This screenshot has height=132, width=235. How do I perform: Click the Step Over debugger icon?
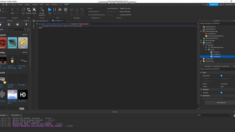point(77,10)
